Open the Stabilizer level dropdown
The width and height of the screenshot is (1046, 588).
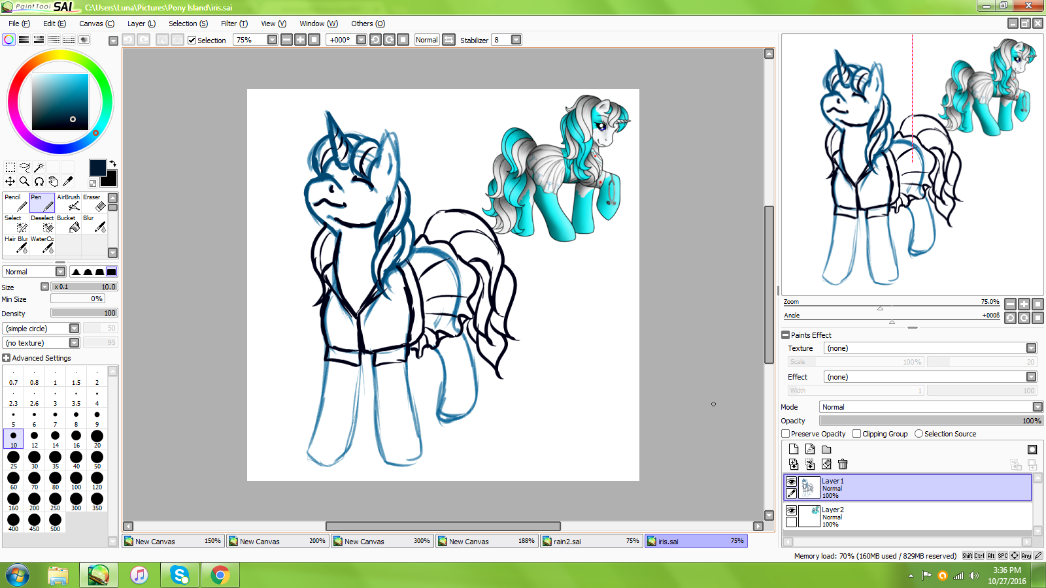click(516, 40)
